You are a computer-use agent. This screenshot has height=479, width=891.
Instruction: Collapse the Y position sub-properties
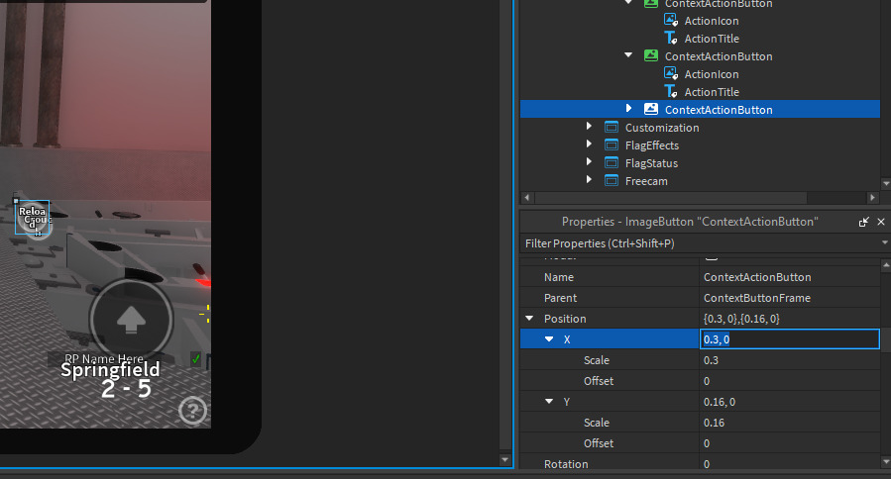[x=549, y=402]
